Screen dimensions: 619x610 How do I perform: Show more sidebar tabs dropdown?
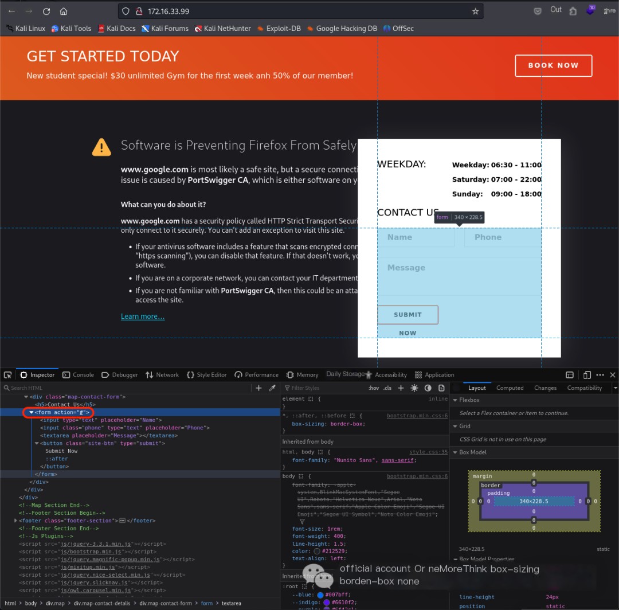tap(615, 388)
